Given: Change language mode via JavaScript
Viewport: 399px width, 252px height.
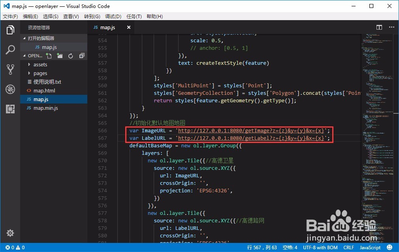Looking at the screenshot, I should [x=370, y=248].
